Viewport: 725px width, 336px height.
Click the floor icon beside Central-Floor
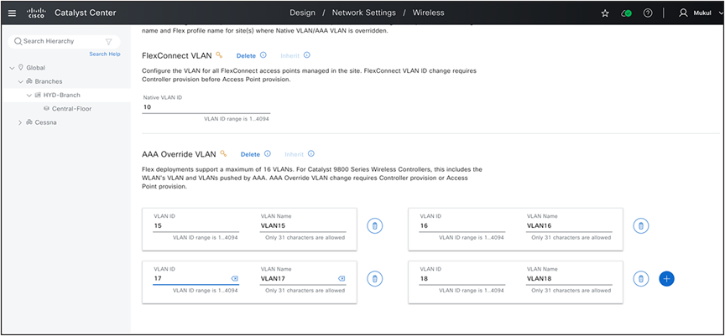(46, 109)
